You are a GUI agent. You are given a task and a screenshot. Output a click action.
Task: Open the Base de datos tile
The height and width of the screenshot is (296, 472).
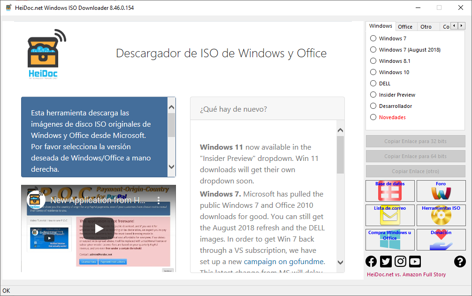click(x=389, y=191)
